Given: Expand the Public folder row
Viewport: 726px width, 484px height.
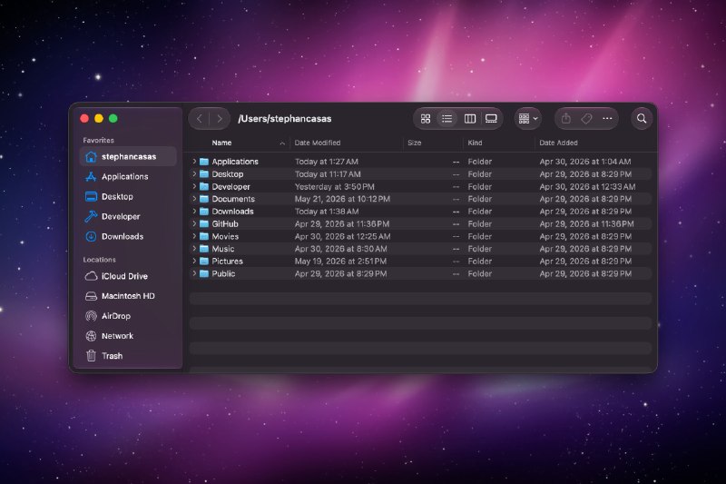Looking at the screenshot, I should click(194, 273).
